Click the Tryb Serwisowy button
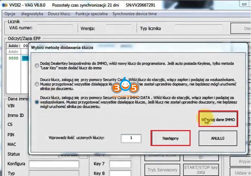251x176 pixels. [162, 170]
